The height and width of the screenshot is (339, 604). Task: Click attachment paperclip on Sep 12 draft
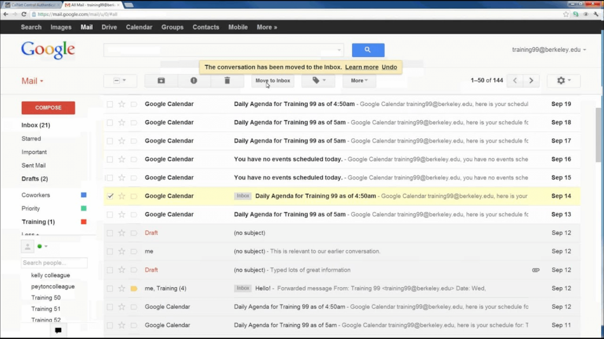(x=536, y=270)
